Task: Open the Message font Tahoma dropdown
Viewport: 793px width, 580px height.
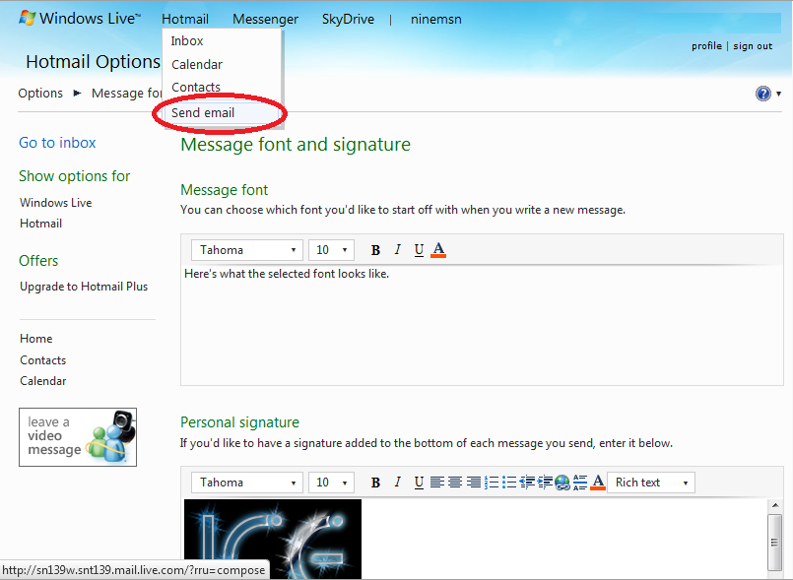Action: click(x=246, y=250)
